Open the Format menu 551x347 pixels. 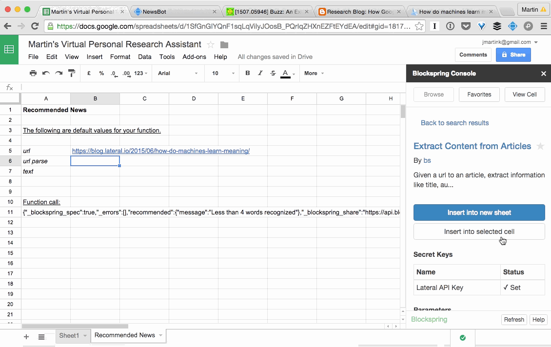pos(120,57)
